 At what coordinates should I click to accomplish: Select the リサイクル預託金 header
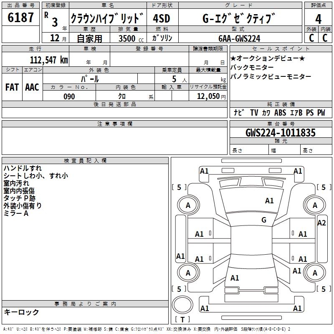point(208,87)
